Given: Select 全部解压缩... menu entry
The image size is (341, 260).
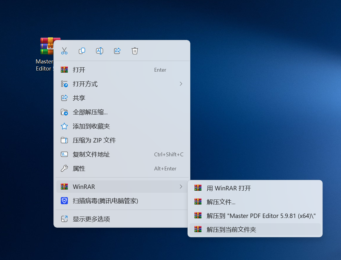Looking at the screenshot, I should [90, 112].
